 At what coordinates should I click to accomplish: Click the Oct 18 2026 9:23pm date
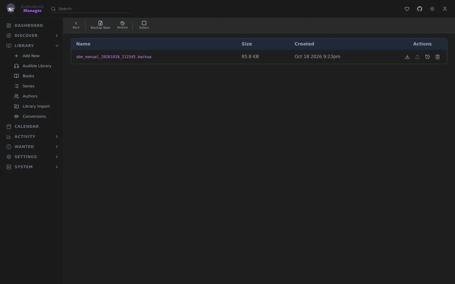[317, 56]
